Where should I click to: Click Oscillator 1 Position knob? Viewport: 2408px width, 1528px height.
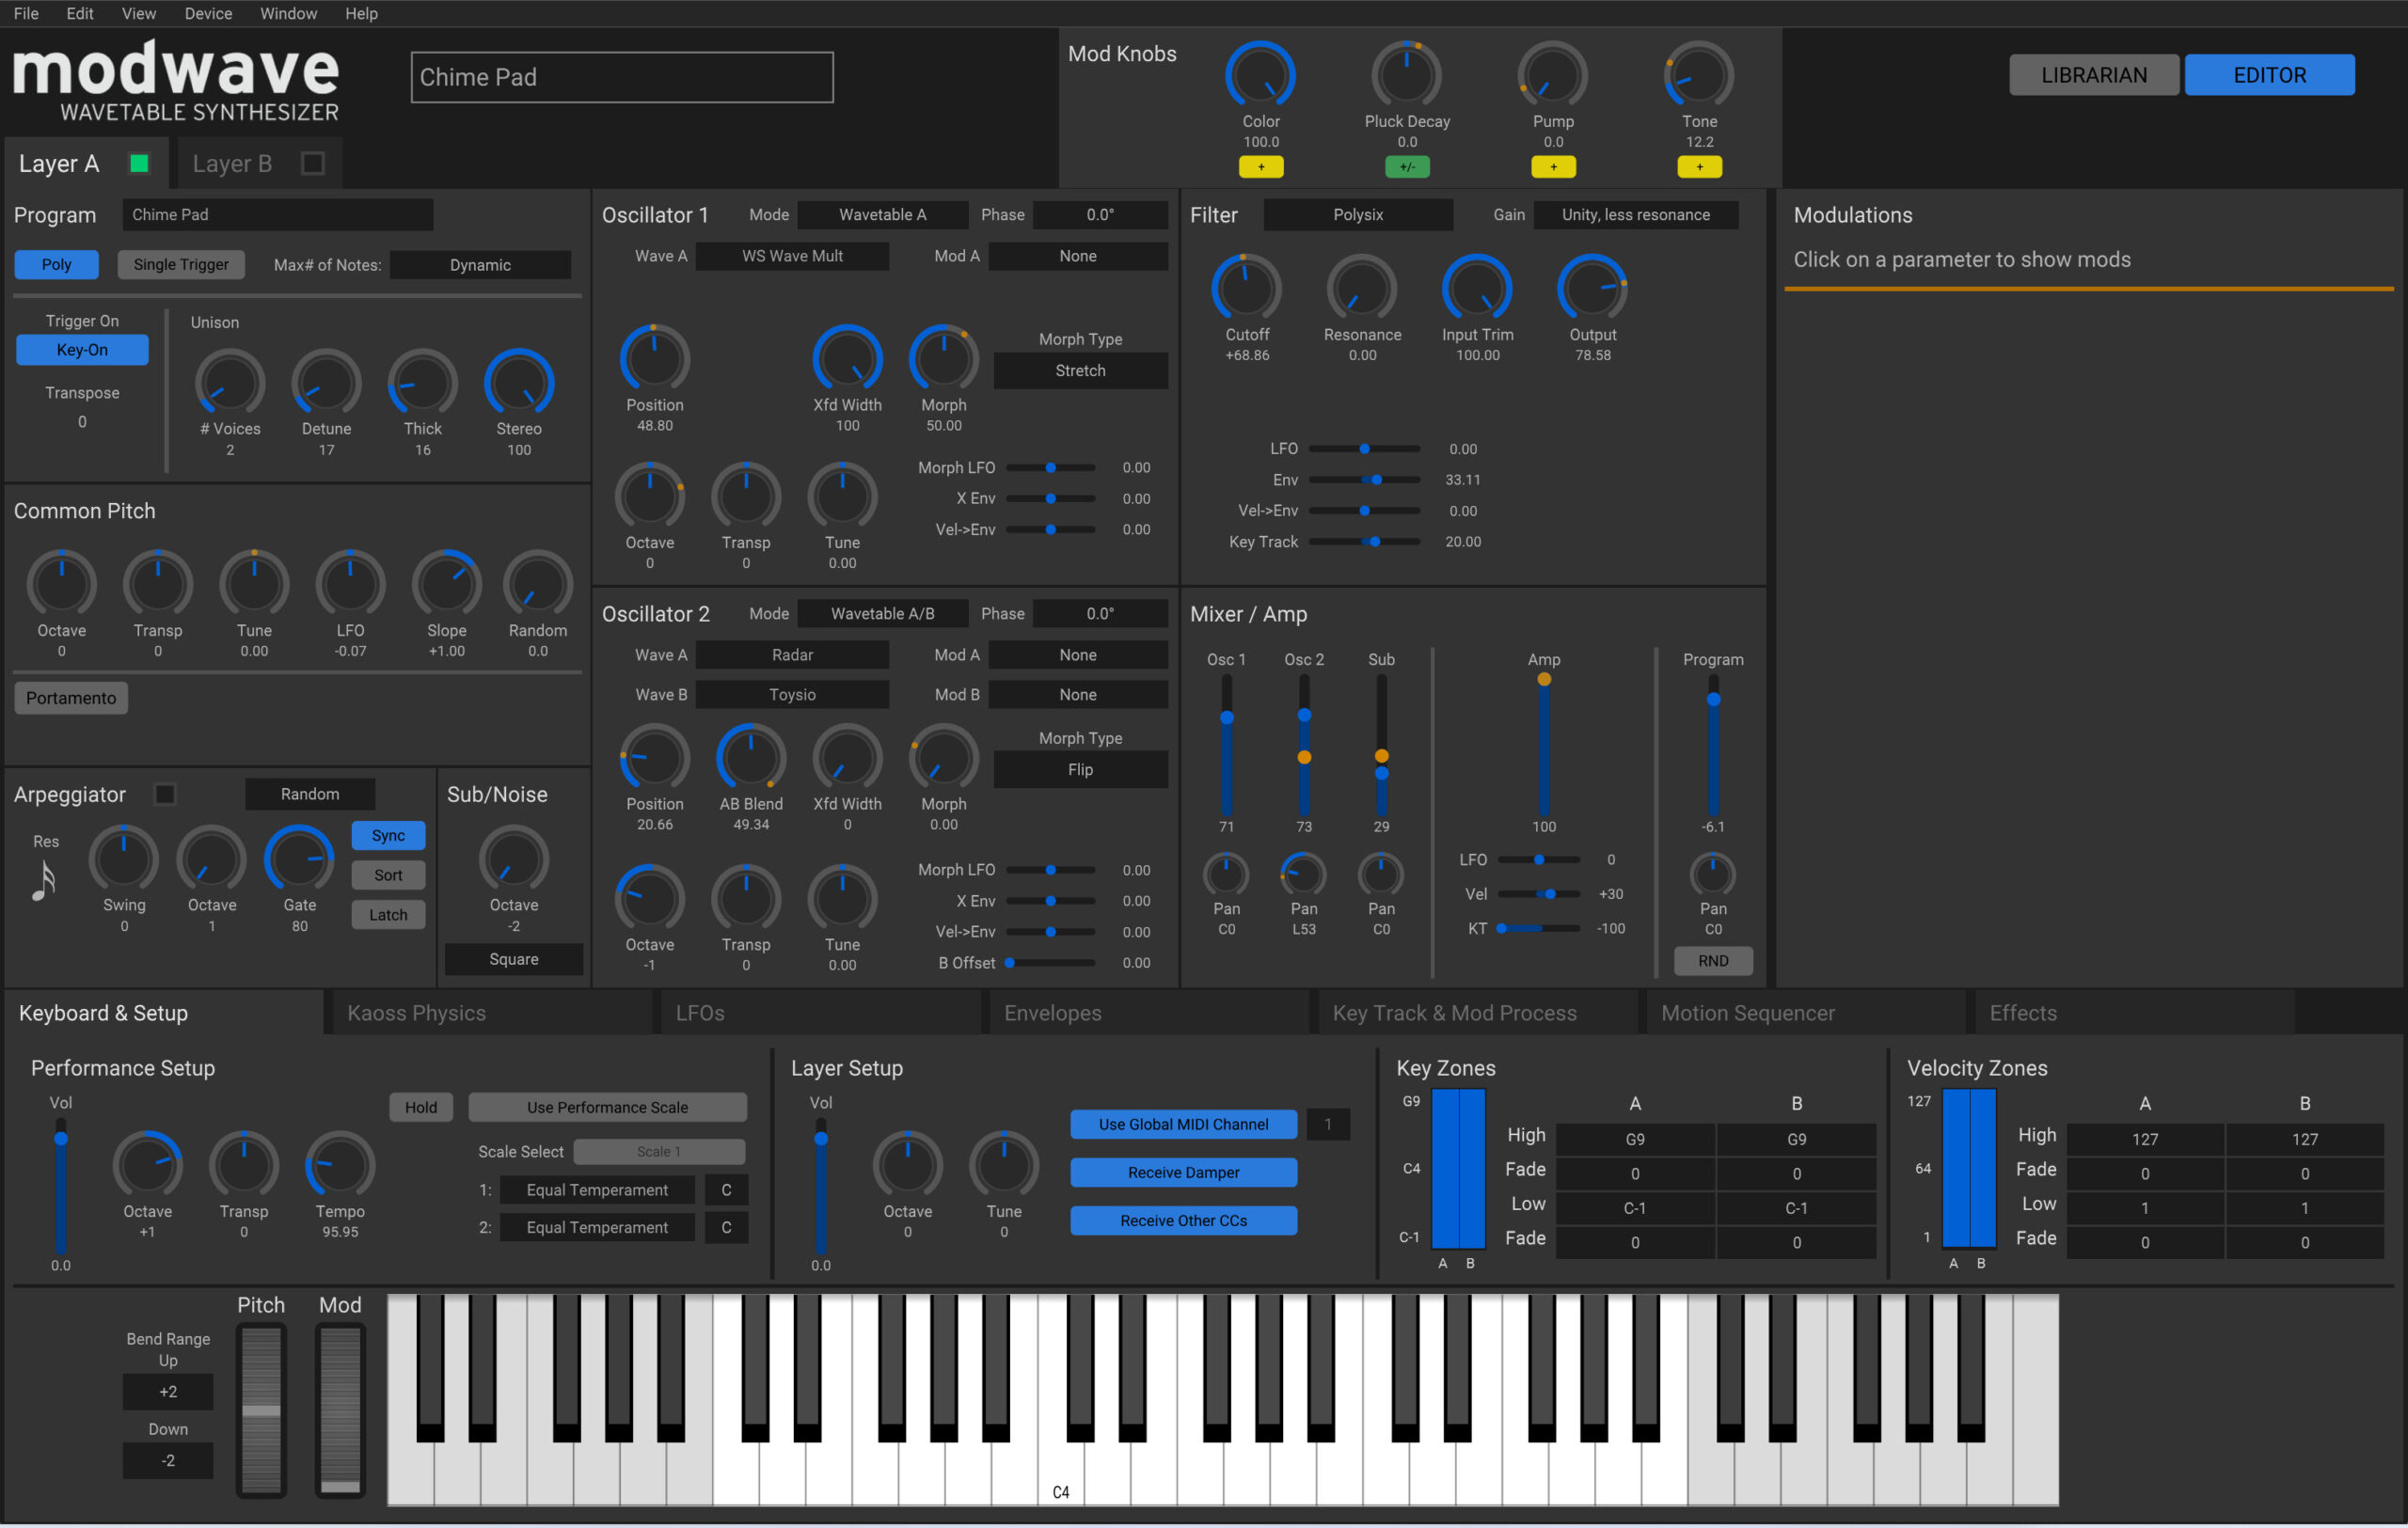click(x=654, y=359)
